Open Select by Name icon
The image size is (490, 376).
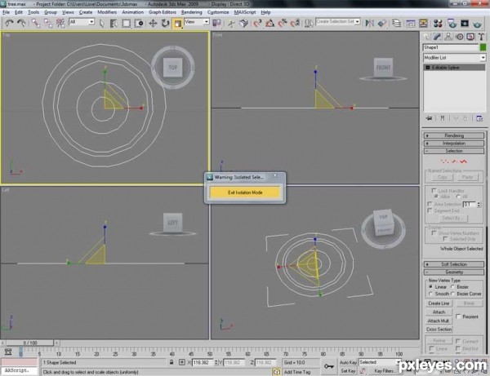coord(114,24)
